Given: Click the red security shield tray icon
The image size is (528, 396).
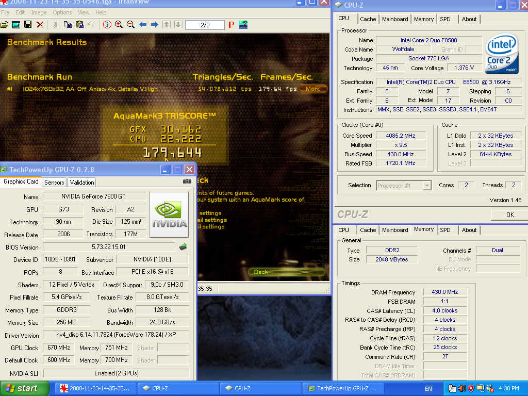Looking at the screenshot, I should 471,388.
